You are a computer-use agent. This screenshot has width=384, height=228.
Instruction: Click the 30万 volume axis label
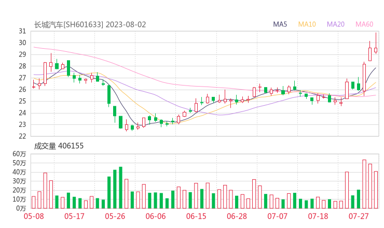19,181
